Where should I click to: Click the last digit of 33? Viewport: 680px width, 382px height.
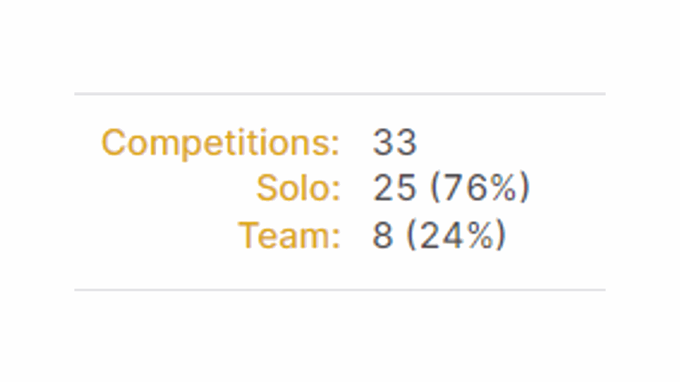406,142
